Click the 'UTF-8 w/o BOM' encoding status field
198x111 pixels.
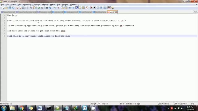(x=180, y=104)
